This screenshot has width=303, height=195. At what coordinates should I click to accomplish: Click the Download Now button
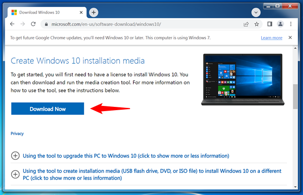point(48,109)
